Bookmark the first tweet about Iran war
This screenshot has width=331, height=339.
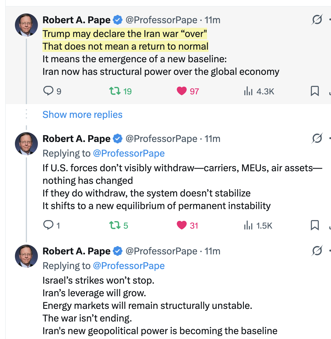click(x=315, y=91)
